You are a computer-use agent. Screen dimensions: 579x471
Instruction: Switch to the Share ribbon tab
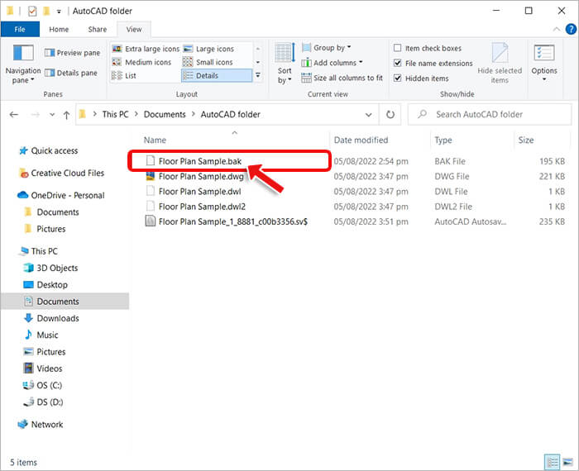click(98, 29)
